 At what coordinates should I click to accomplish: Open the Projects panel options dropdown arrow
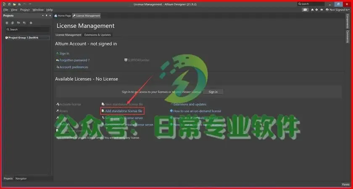(x=43, y=16)
